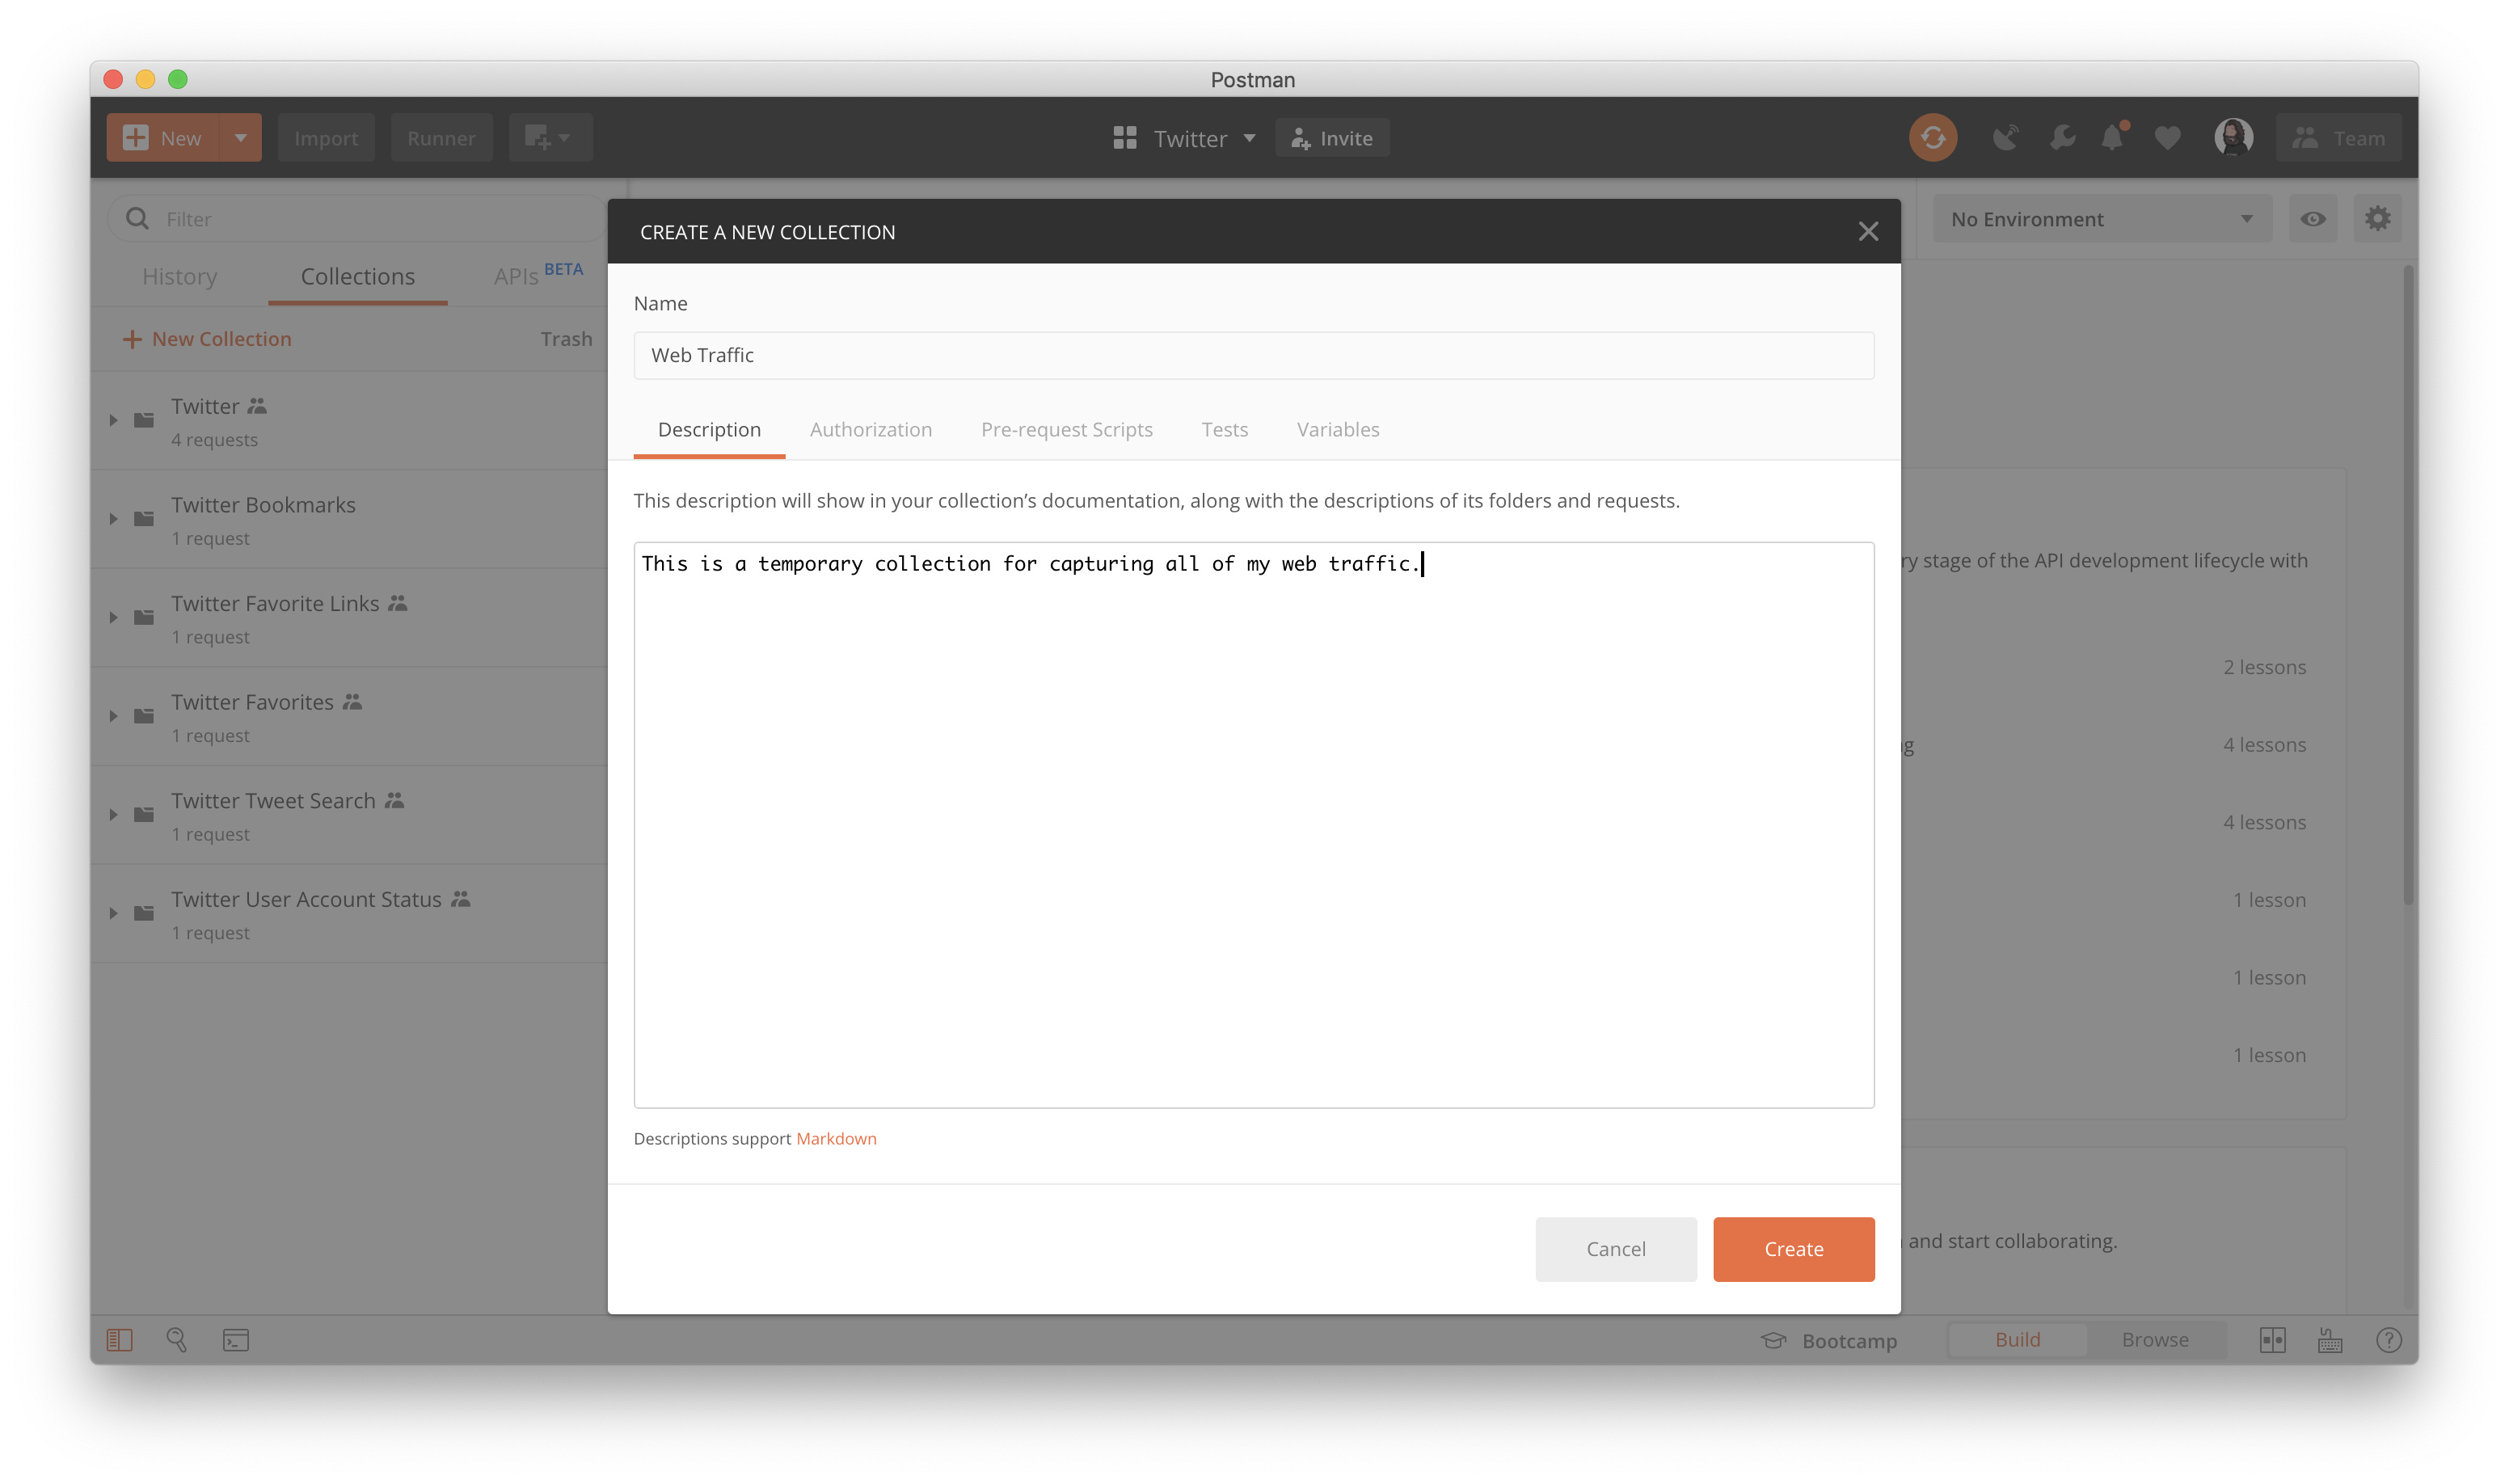Open the Variables tab

(1337, 430)
